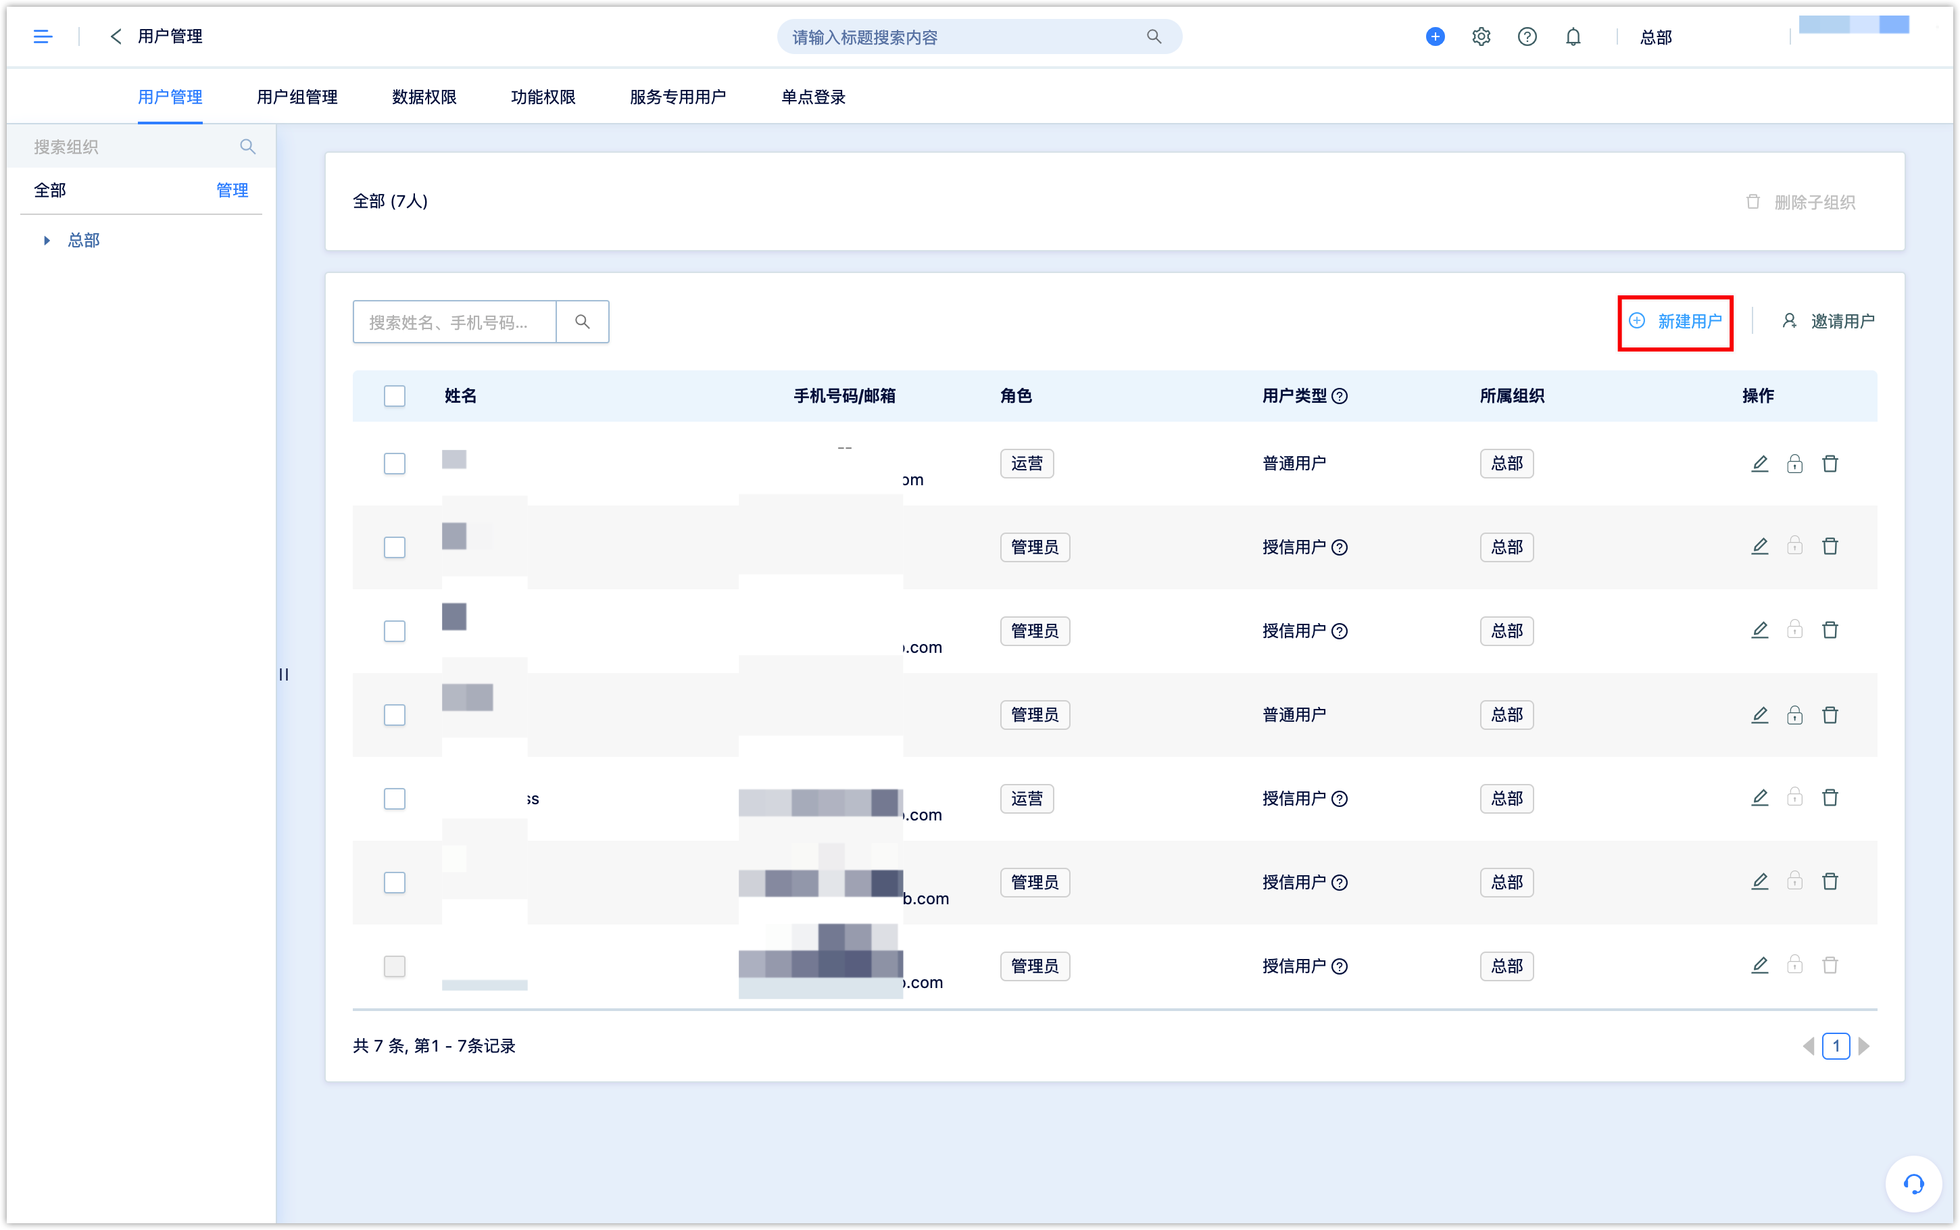Delete the second row 管理员 授信用户 user
Viewport: 1960px width, 1230px height.
coord(1830,546)
